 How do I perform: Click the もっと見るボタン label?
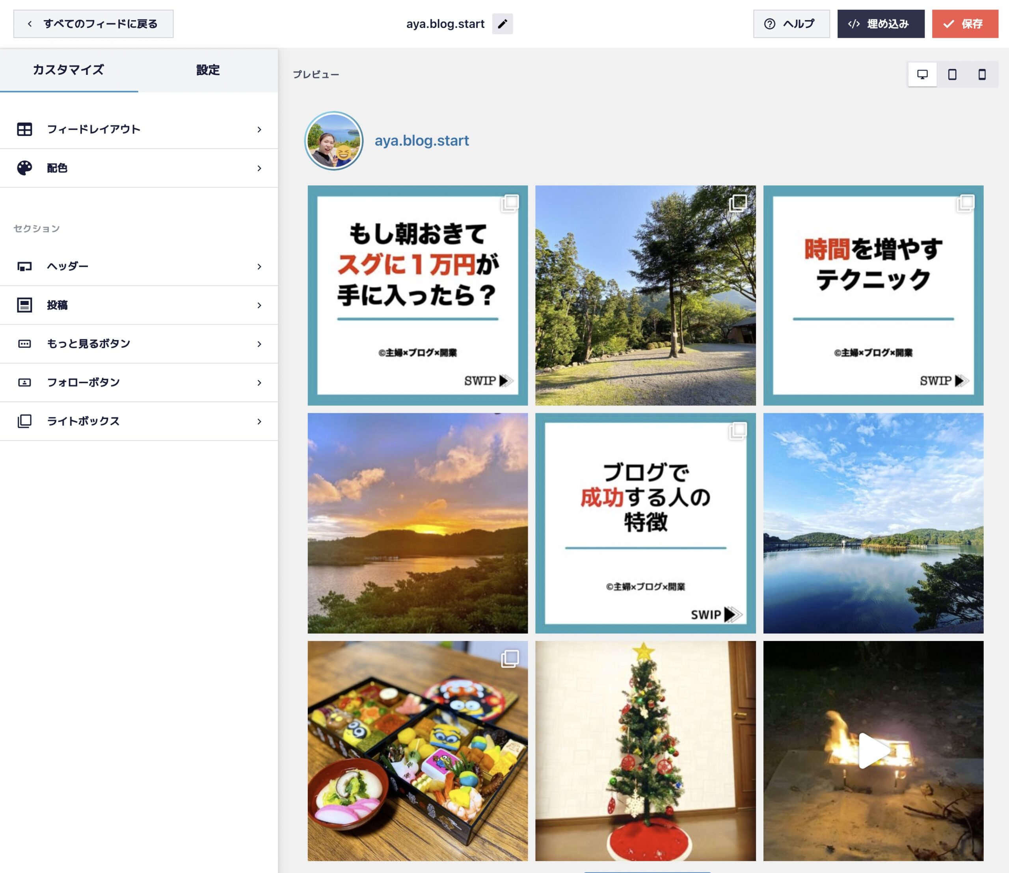[89, 344]
